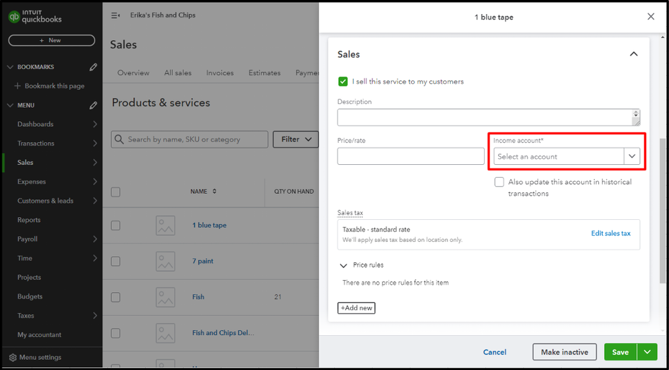Add a bookmark with the plus icon
Viewport: 669px width, 370px height.
pyautogui.click(x=17, y=86)
